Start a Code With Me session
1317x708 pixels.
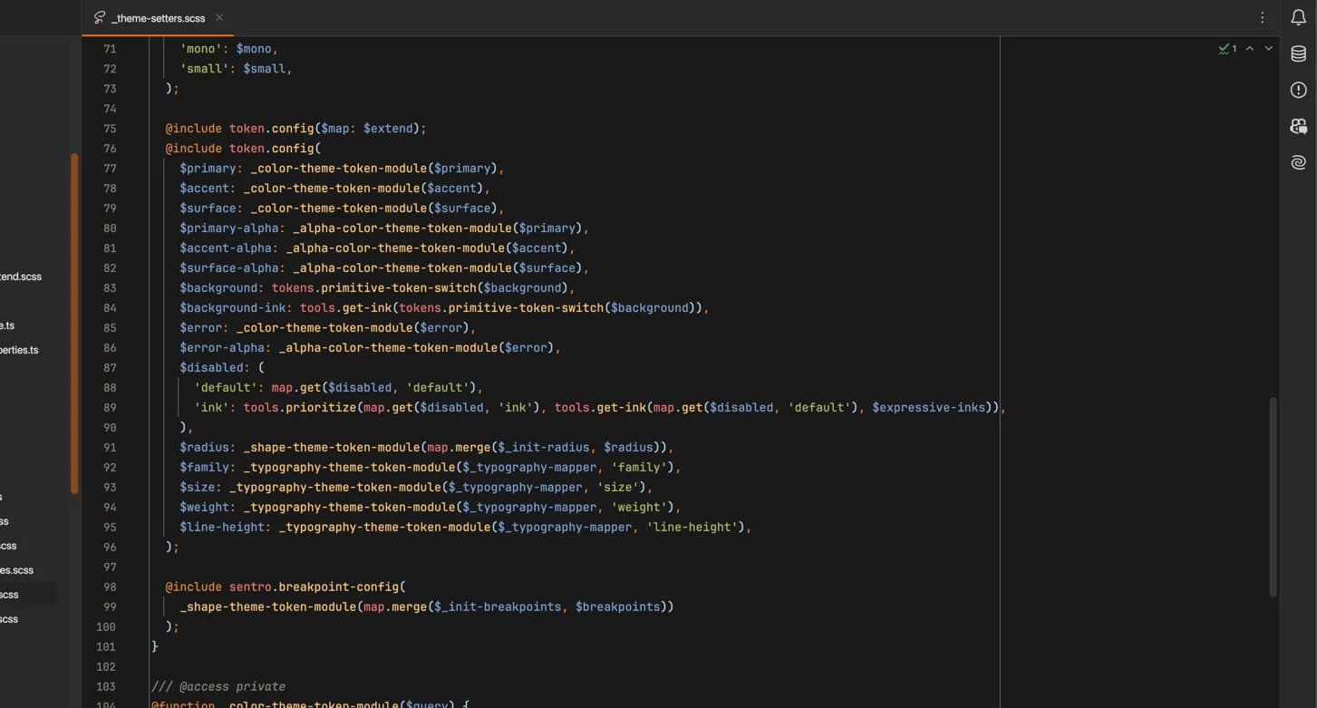point(1298,126)
